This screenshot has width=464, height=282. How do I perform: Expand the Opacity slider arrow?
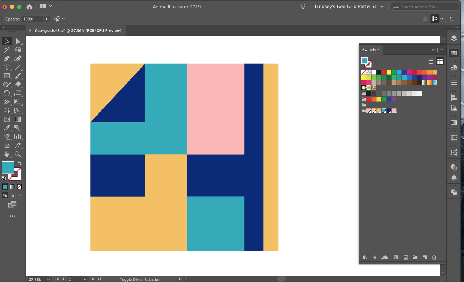(x=46, y=19)
